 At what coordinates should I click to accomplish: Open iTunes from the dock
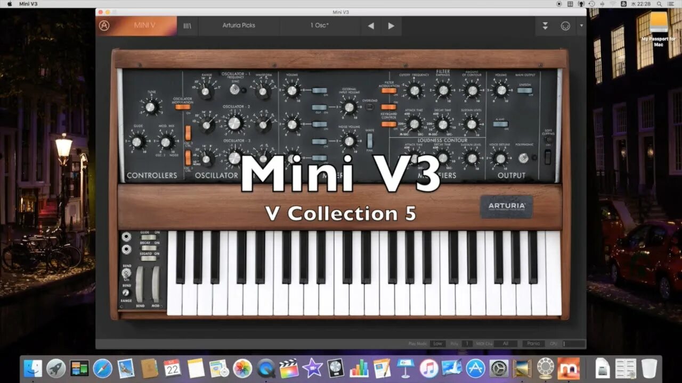coord(428,368)
